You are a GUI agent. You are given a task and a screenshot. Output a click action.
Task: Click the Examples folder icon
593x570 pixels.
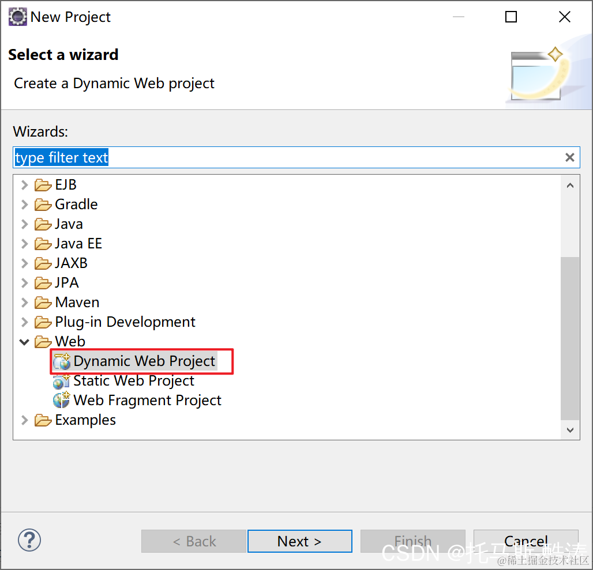tap(43, 420)
